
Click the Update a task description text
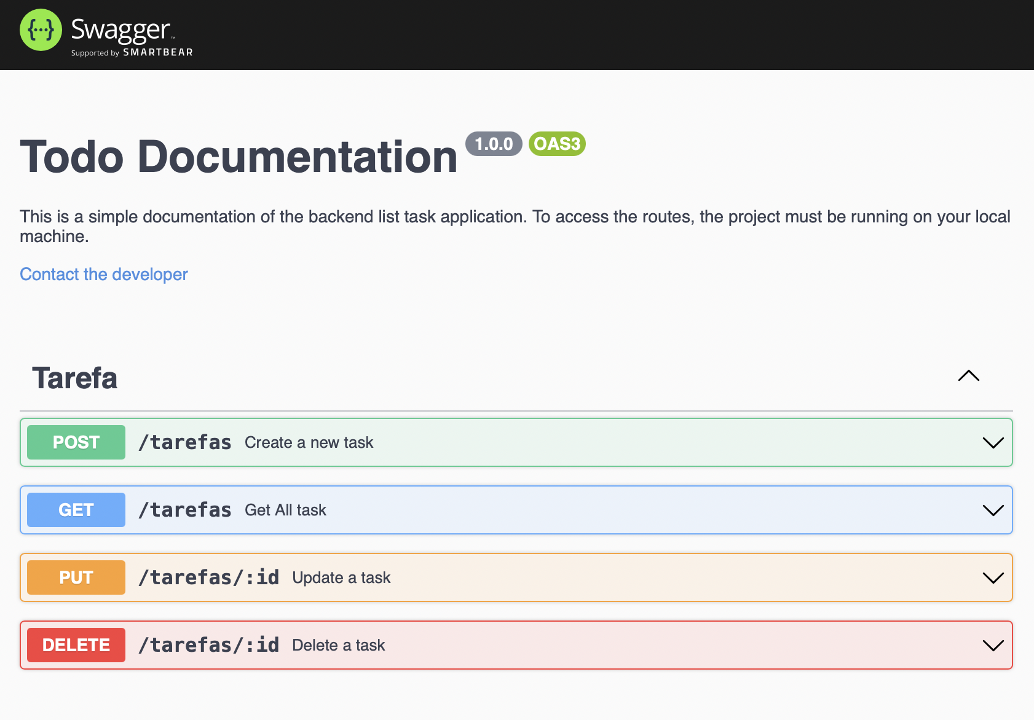[x=341, y=577]
